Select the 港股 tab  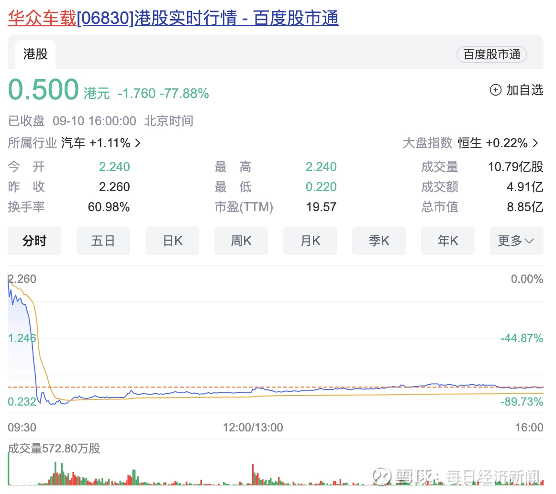[x=35, y=54]
